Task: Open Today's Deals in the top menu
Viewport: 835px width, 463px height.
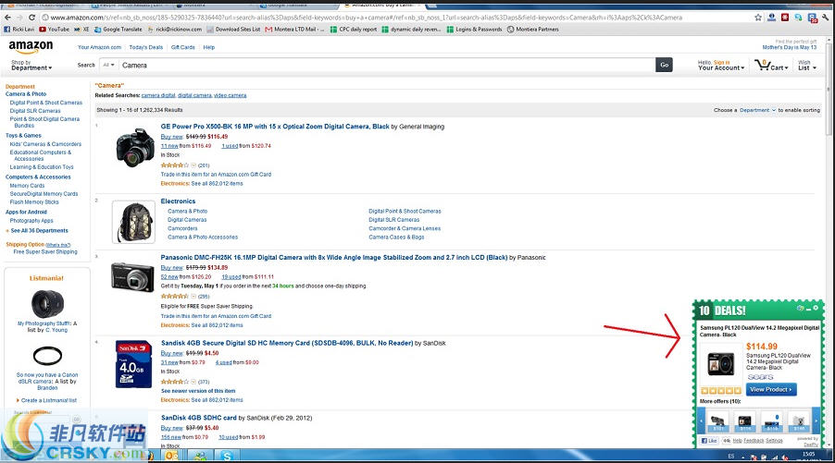Action: (145, 47)
